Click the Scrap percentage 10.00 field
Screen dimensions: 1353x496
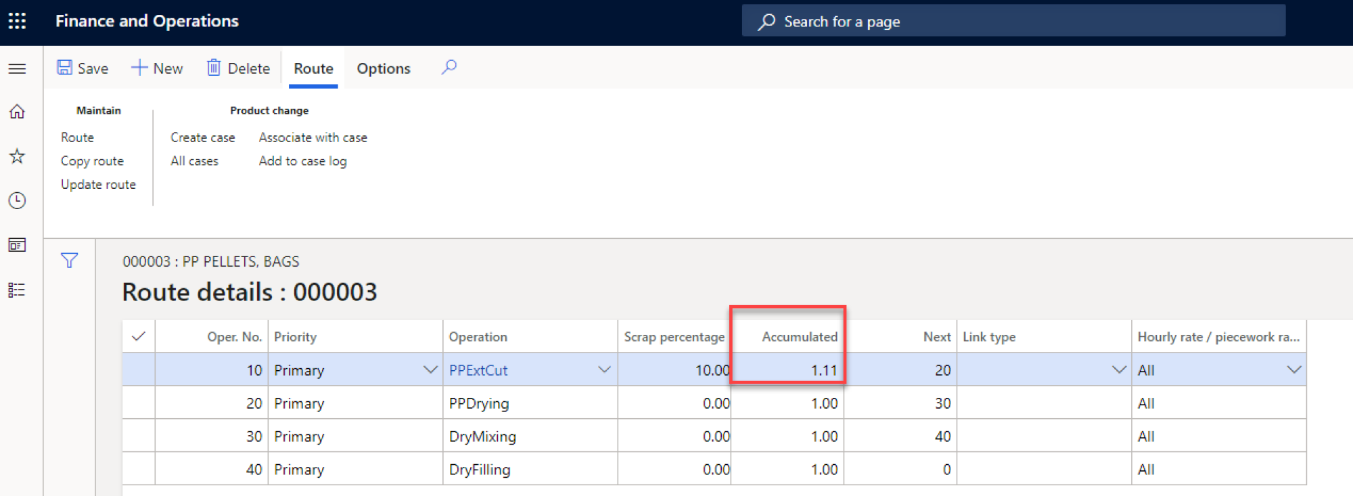tap(674, 370)
